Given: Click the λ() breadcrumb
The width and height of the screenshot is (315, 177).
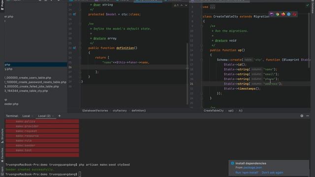Looking at the screenshot, I should (241, 111).
